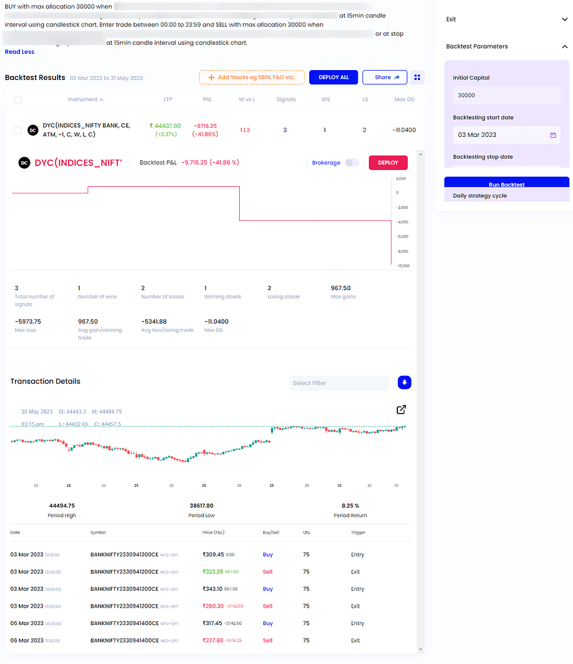Check the select-all checkbox in Backtest Results header

pos(18,99)
